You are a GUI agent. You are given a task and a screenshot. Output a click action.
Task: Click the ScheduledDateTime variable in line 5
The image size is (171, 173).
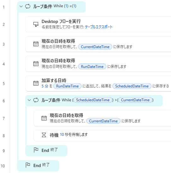tap(132, 86)
